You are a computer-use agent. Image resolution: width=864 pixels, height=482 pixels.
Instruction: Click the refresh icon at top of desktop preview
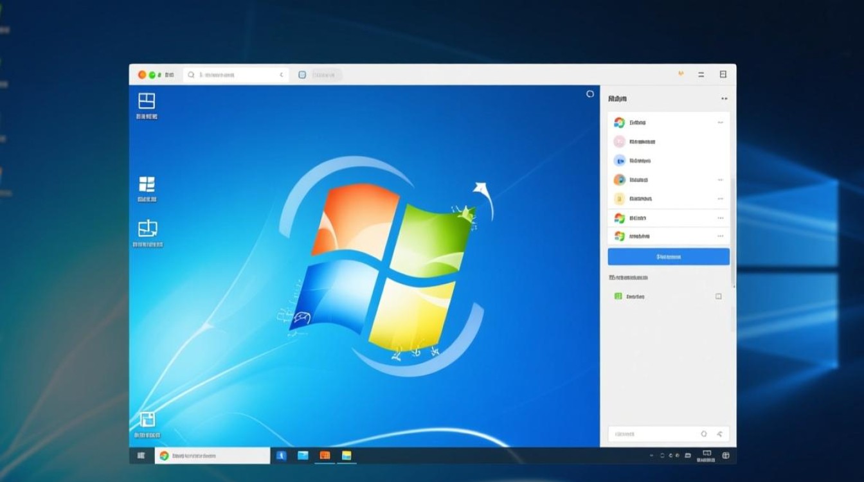click(590, 94)
